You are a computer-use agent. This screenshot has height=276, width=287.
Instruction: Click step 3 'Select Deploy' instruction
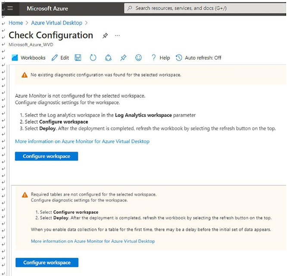150,128
